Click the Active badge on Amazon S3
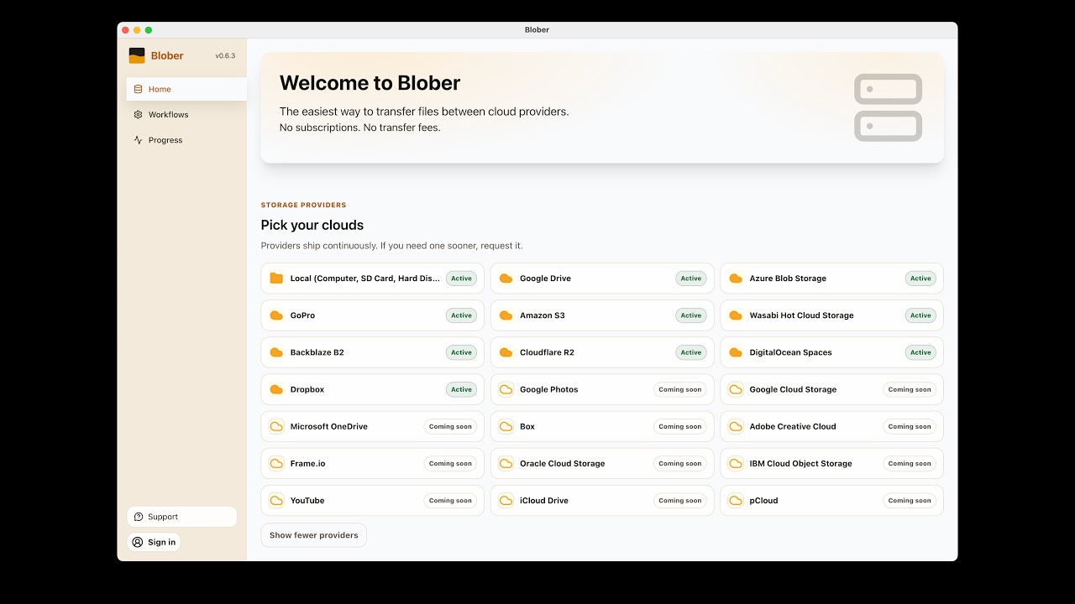Viewport: 1075px width, 604px height. point(691,315)
